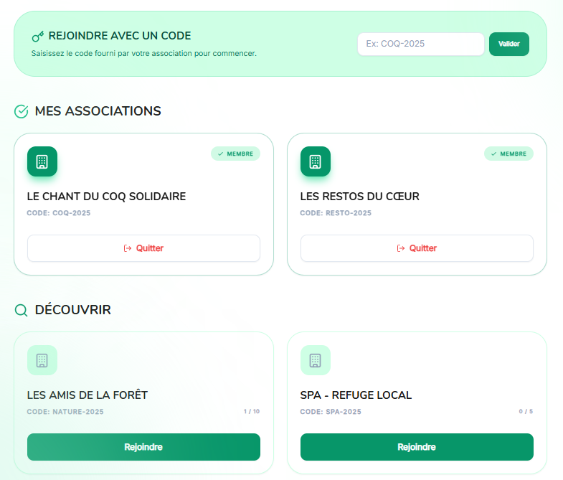Click Membre badge on Le Chant du Coq card
Screen dimensions: 563x480
click(x=235, y=154)
